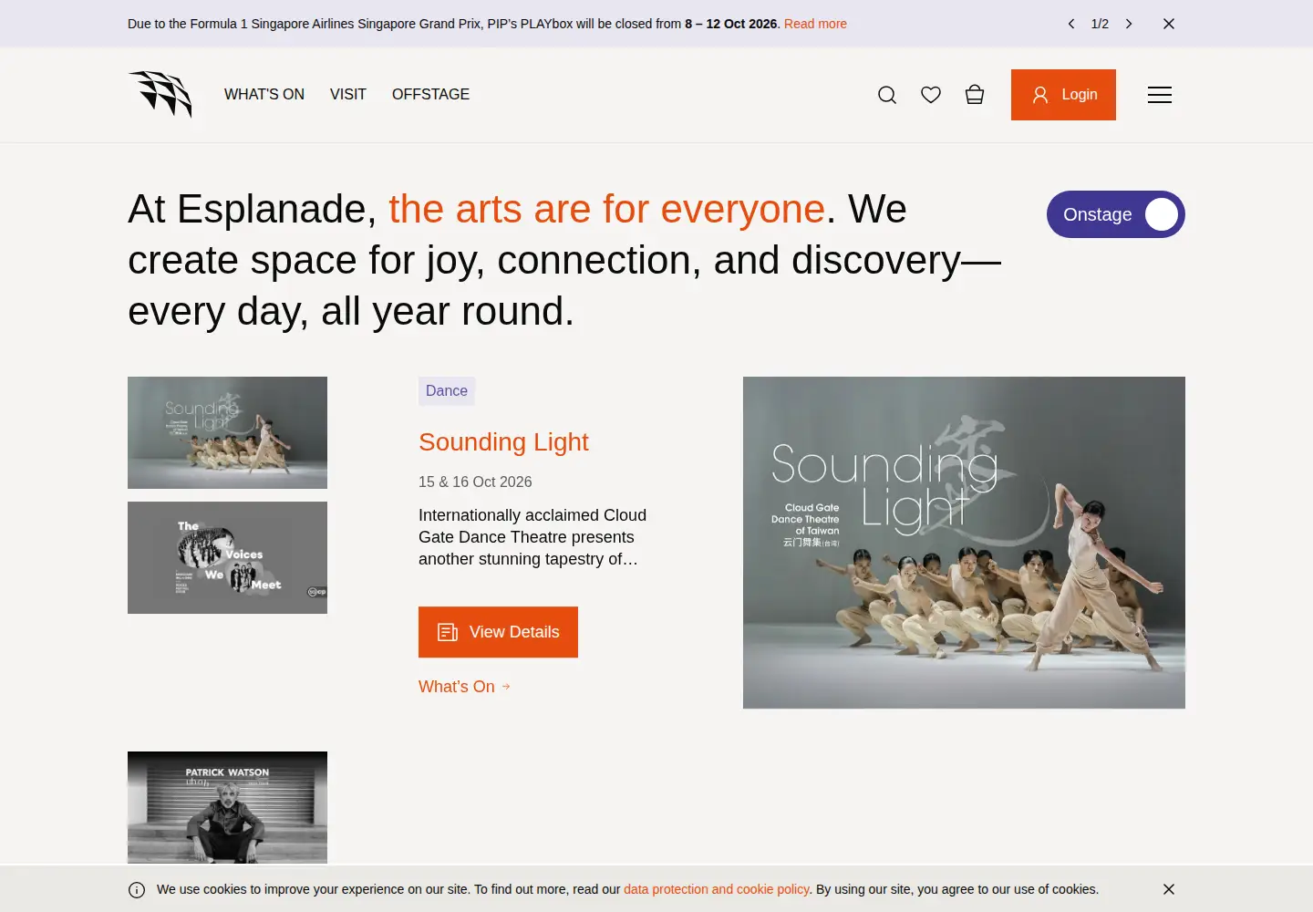Click the '1/2' banner page counter
The width and height of the screenshot is (1313, 912).
[1100, 24]
